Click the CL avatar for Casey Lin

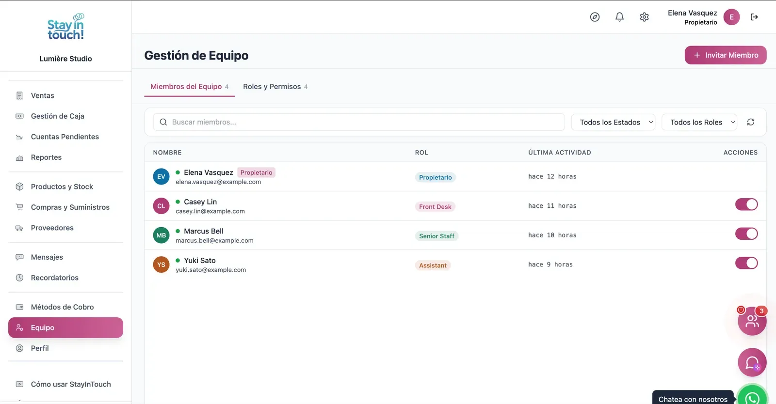click(161, 206)
